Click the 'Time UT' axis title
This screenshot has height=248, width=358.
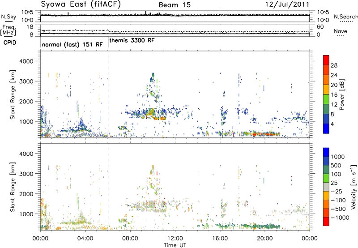[x=175, y=245]
